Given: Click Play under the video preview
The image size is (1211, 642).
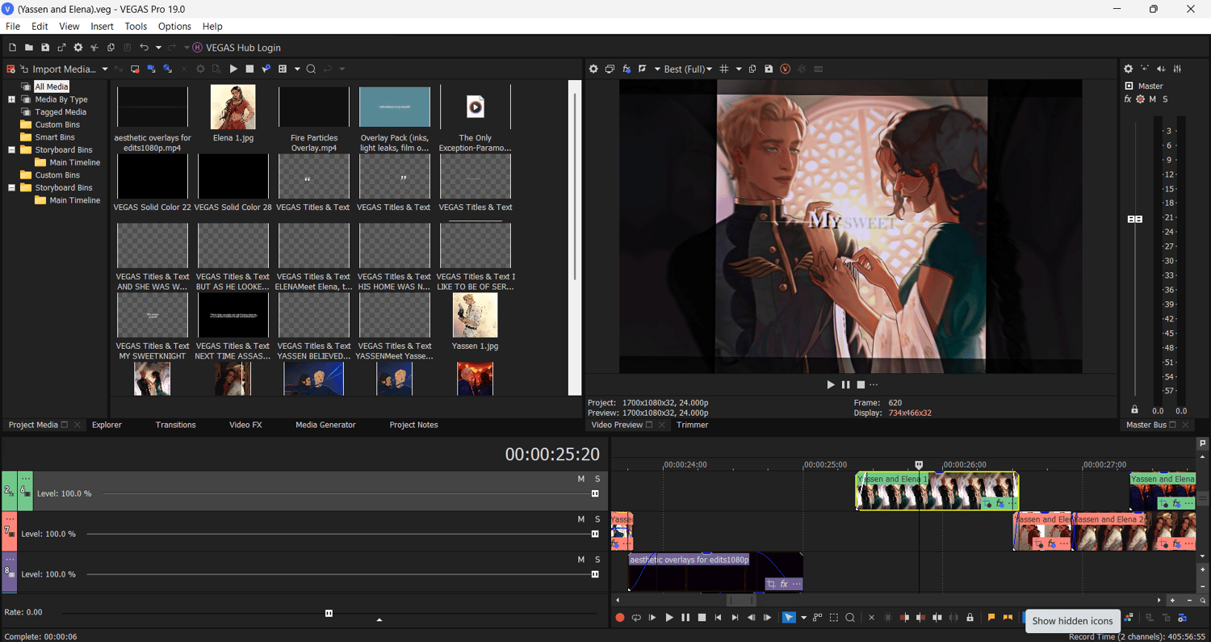Looking at the screenshot, I should coord(831,384).
